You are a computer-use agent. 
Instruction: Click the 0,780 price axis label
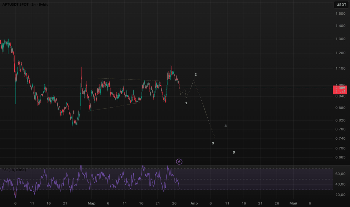point(340,129)
